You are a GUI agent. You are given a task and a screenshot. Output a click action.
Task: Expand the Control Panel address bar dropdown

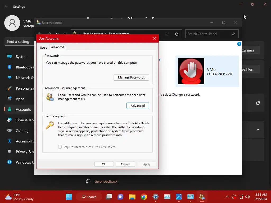point(167,34)
